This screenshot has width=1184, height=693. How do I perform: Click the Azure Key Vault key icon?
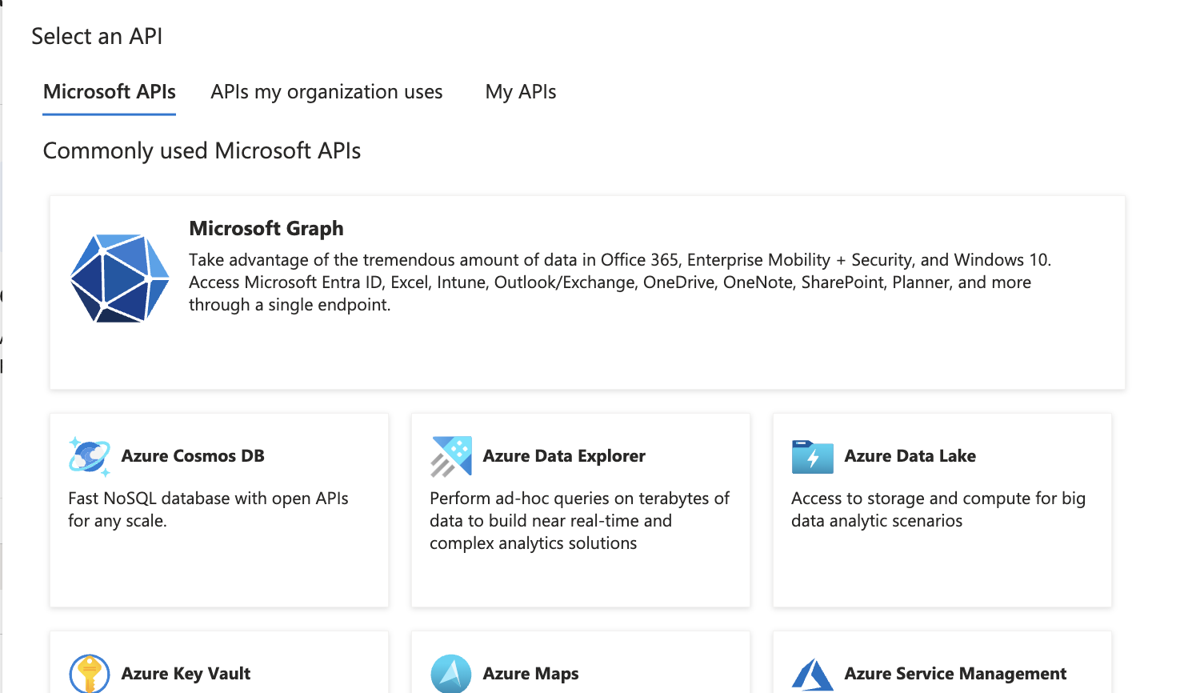90,674
